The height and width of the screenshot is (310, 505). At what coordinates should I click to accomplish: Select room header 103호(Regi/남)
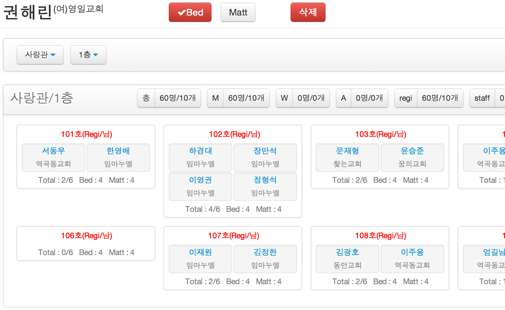(381, 134)
